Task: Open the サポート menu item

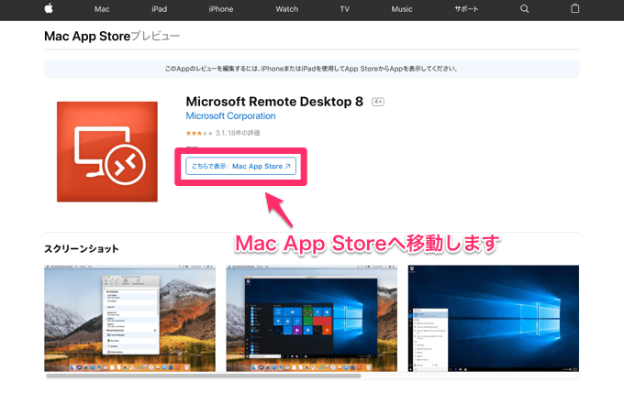Action: pyautogui.click(x=466, y=9)
